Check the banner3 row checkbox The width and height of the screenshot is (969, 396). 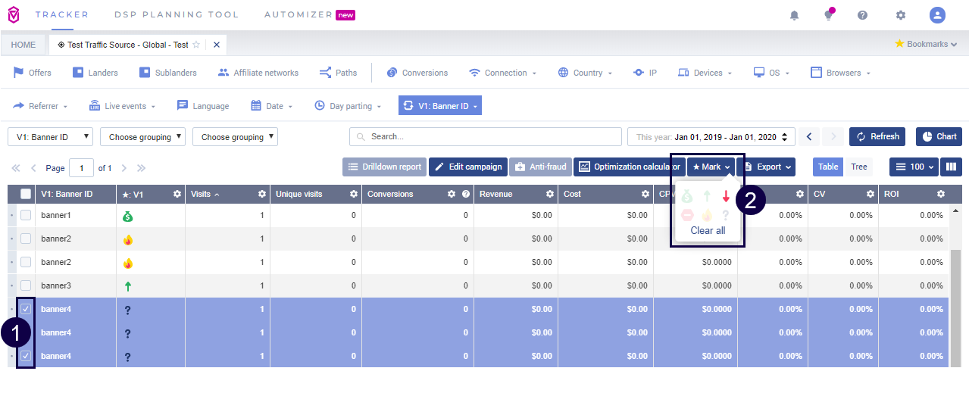26,285
